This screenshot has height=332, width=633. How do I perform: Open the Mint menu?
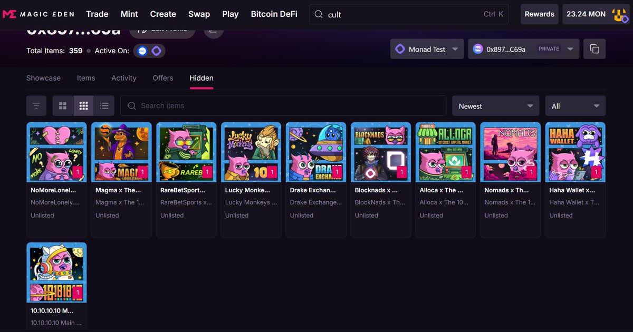[129, 14]
